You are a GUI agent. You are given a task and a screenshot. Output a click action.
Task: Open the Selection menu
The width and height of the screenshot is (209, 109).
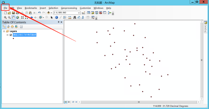tap(53, 8)
